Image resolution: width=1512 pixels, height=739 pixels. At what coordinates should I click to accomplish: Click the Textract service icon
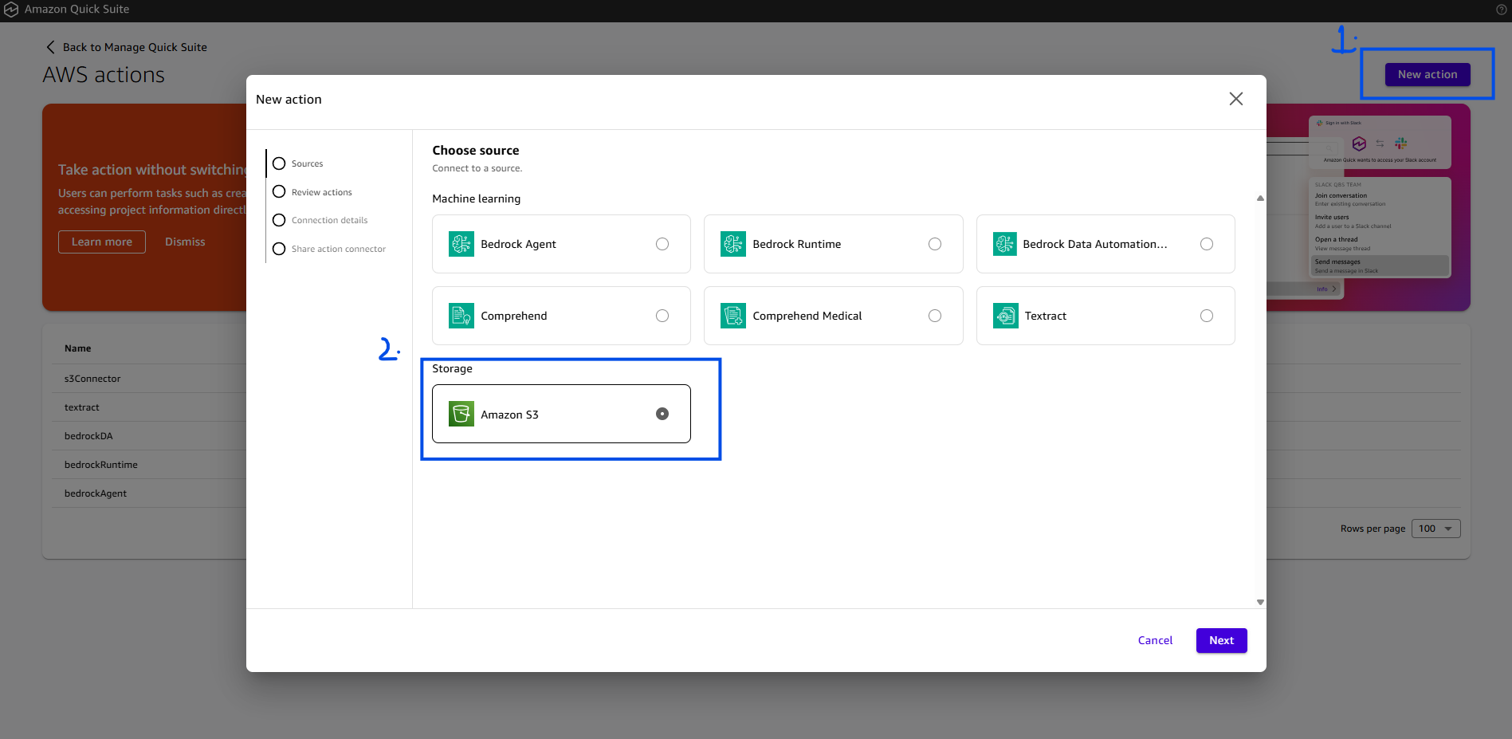tap(1006, 316)
